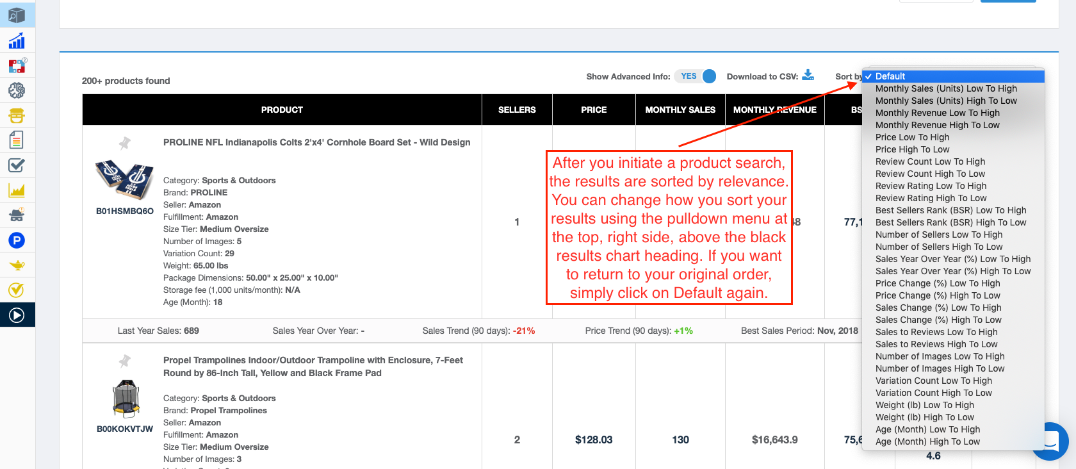
Task: Pin the Propel Trampolines product
Action: [125, 361]
